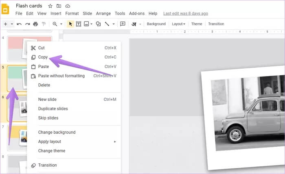Open the Insert menu

pos(56,13)
